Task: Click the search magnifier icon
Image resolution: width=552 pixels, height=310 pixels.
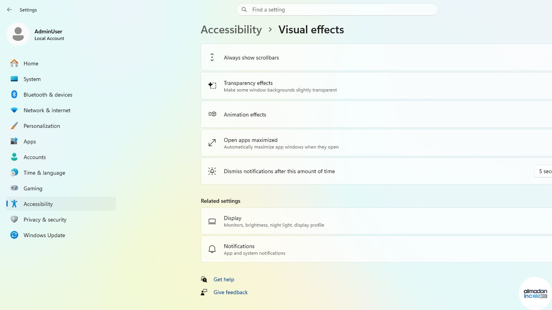Action: pyautogui.click(x=244, y=10)
